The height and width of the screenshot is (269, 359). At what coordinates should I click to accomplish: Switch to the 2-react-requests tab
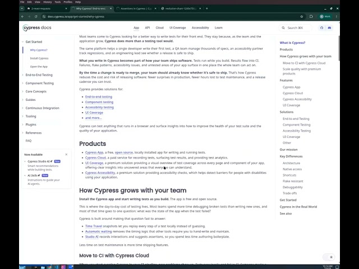click(47, 8)
